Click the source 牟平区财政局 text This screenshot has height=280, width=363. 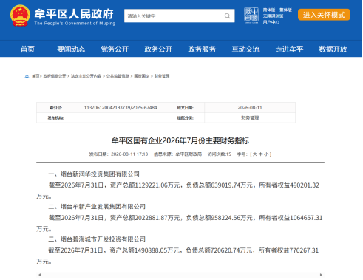tap(189, 154)
